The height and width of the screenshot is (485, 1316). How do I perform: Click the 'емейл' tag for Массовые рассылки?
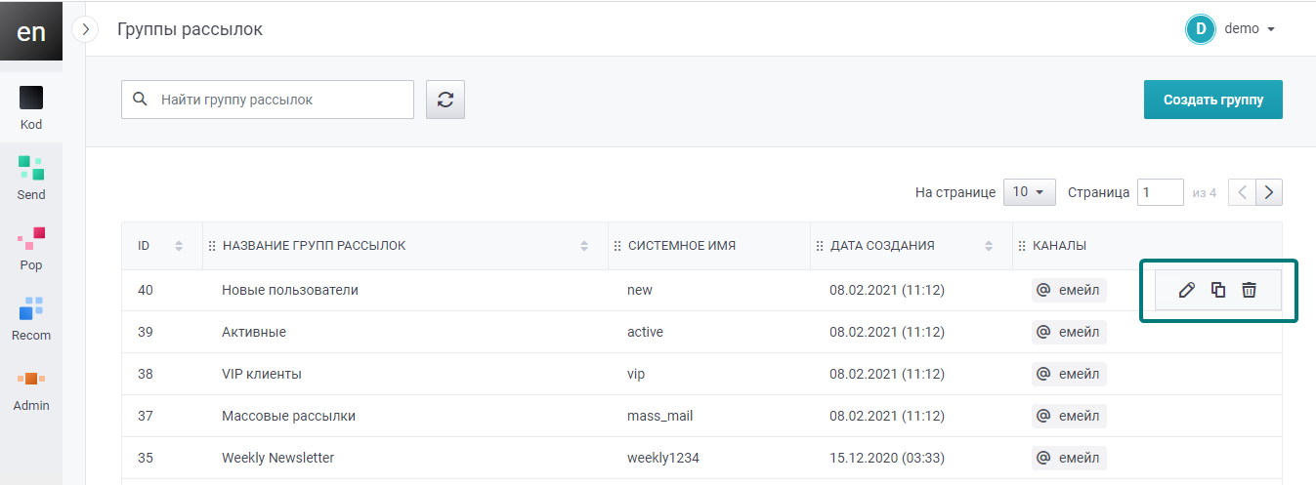(1069, 416)
